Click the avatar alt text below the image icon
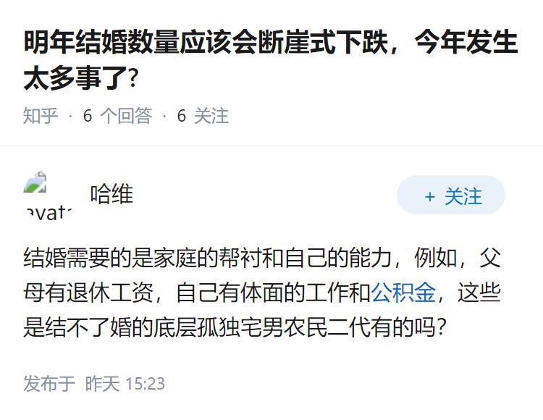The image size is (543, 420). (49, 211)
